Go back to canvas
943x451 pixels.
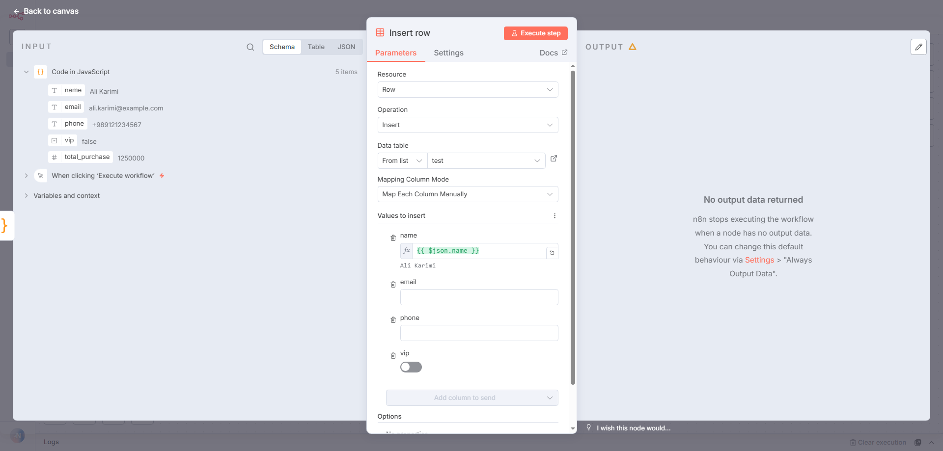[x=46, y=11]
